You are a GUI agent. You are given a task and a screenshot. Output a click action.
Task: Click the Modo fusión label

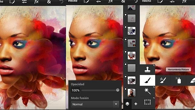tap(80, 98)
